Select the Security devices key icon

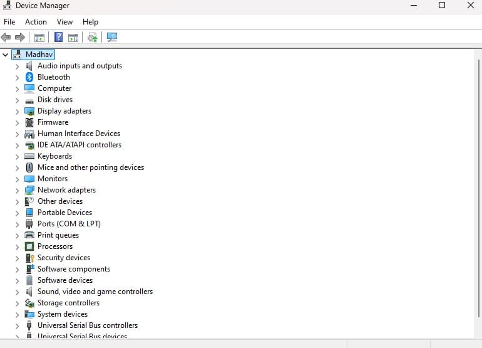[x=29, y=258]
